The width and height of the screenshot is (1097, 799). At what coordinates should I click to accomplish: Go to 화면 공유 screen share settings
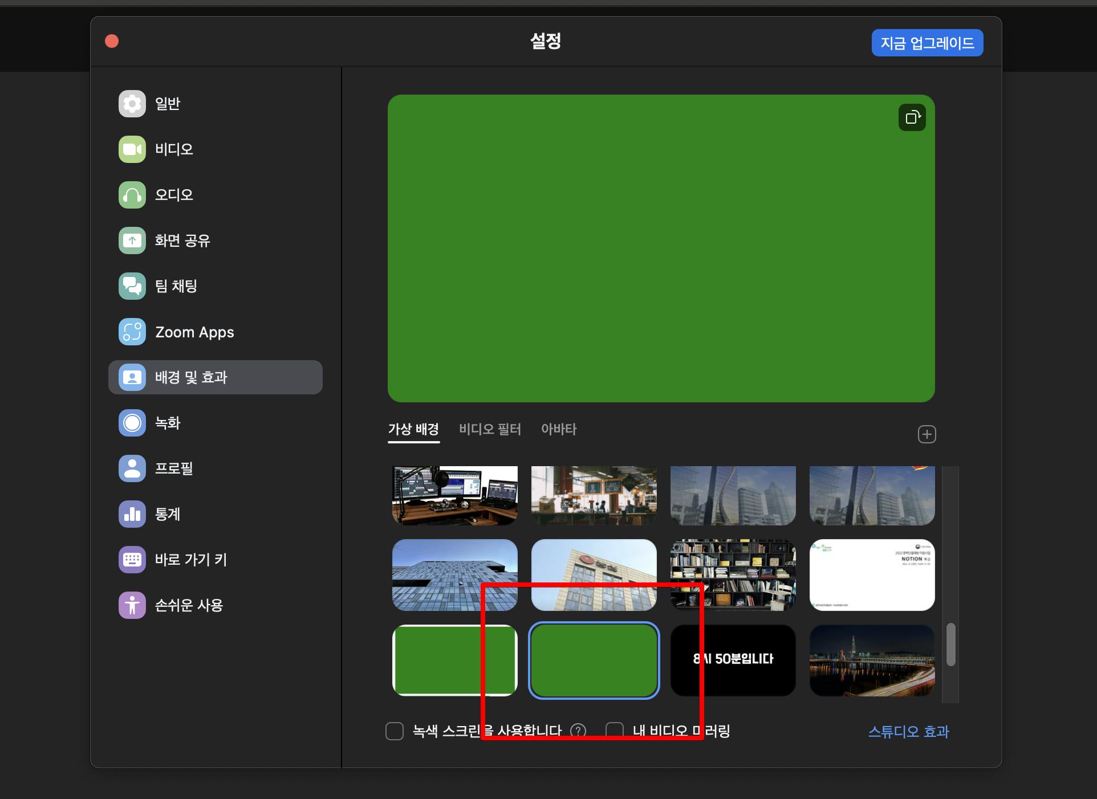132,240
